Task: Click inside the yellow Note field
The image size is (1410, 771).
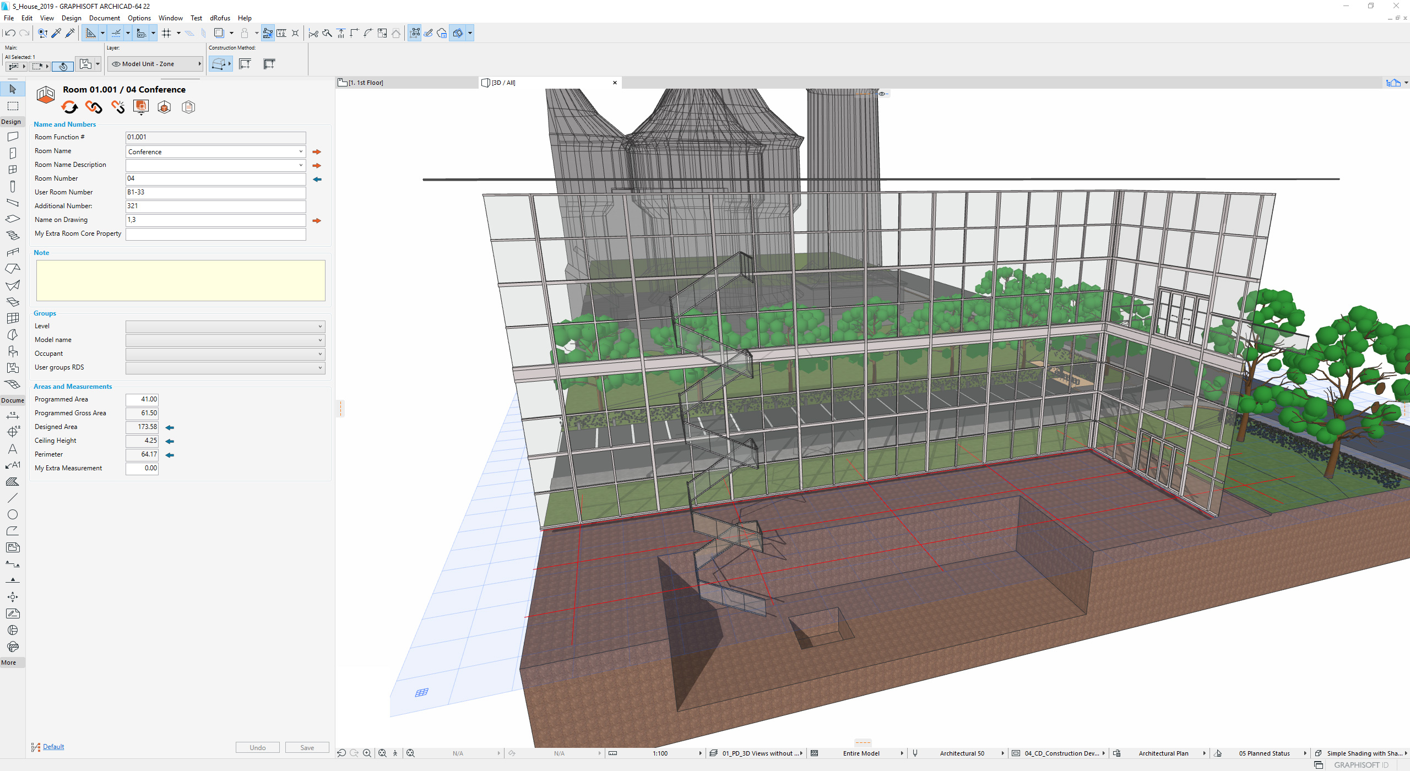Action: click(x=181, y=280)
